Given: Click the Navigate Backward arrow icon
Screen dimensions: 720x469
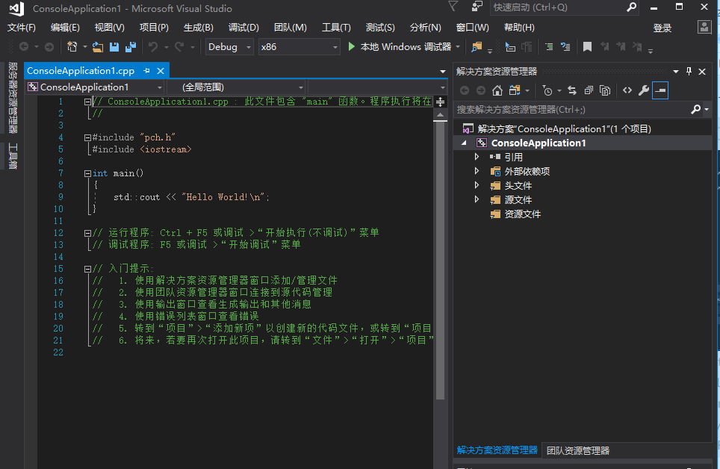Looking at the screenshot, I should coord(24,46).
